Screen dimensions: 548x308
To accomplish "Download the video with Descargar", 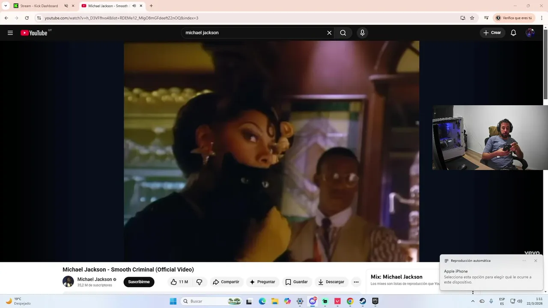I will 331,282.
